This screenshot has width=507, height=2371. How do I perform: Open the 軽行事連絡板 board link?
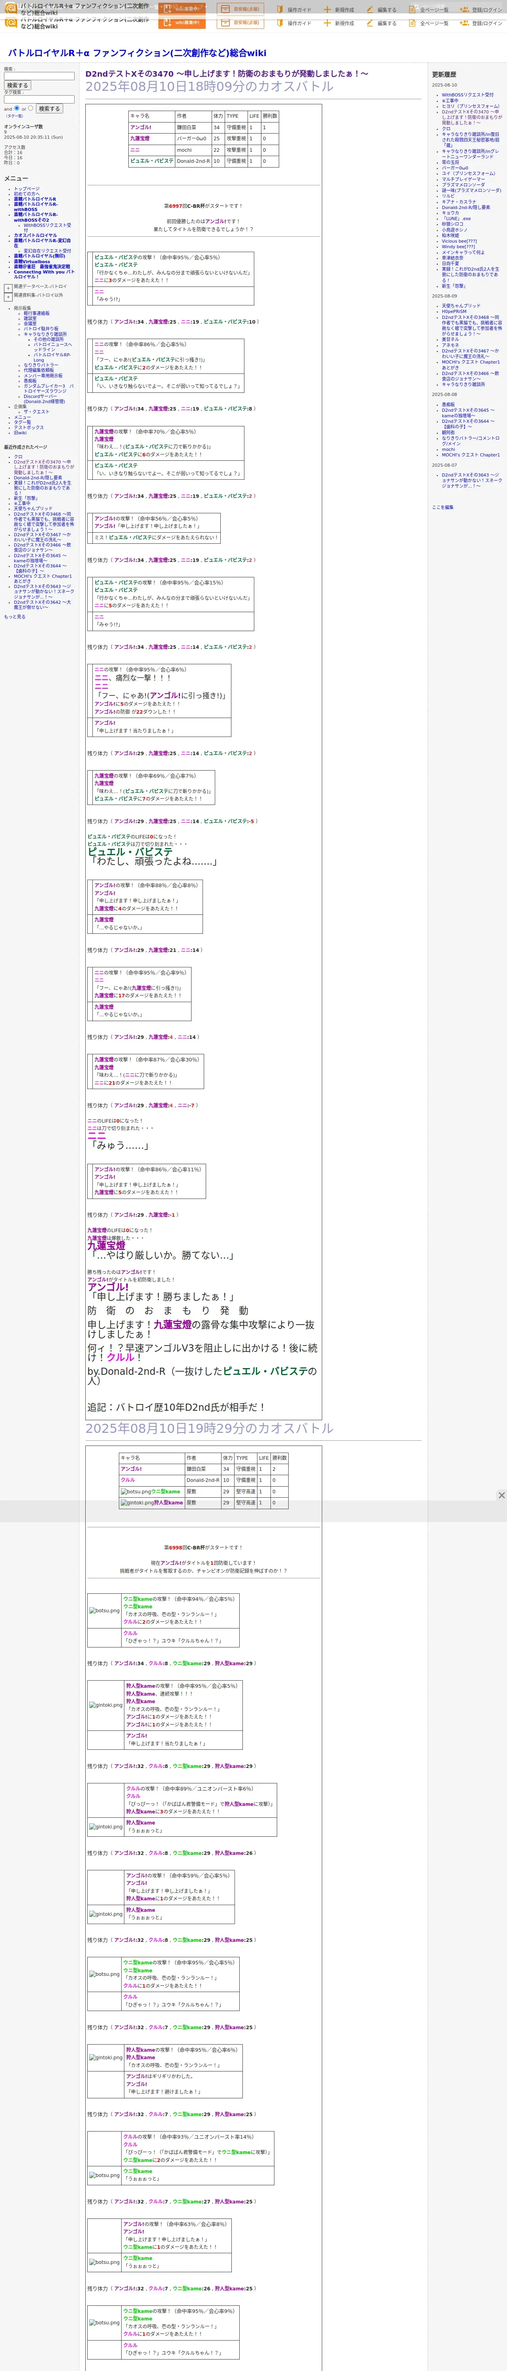click(37, 313)
